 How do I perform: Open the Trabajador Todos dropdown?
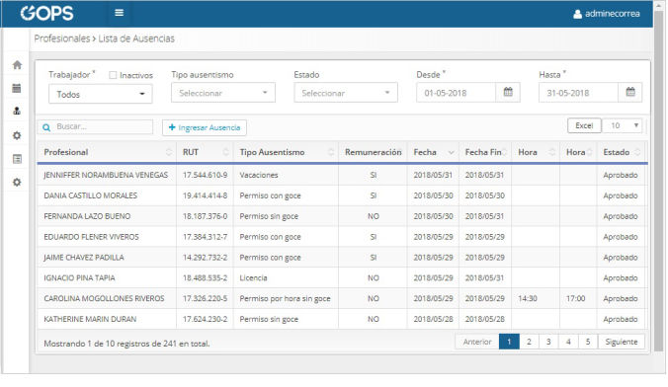tap(101, 94)
